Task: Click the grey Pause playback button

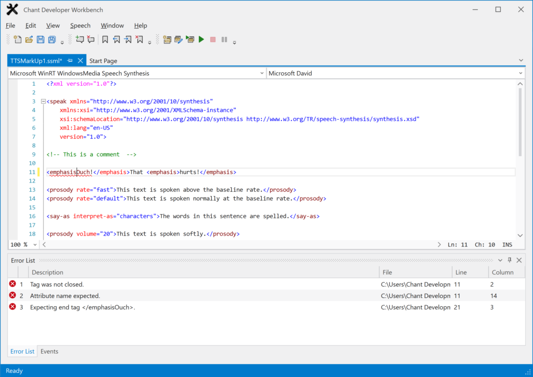Action: coord(224,40)
